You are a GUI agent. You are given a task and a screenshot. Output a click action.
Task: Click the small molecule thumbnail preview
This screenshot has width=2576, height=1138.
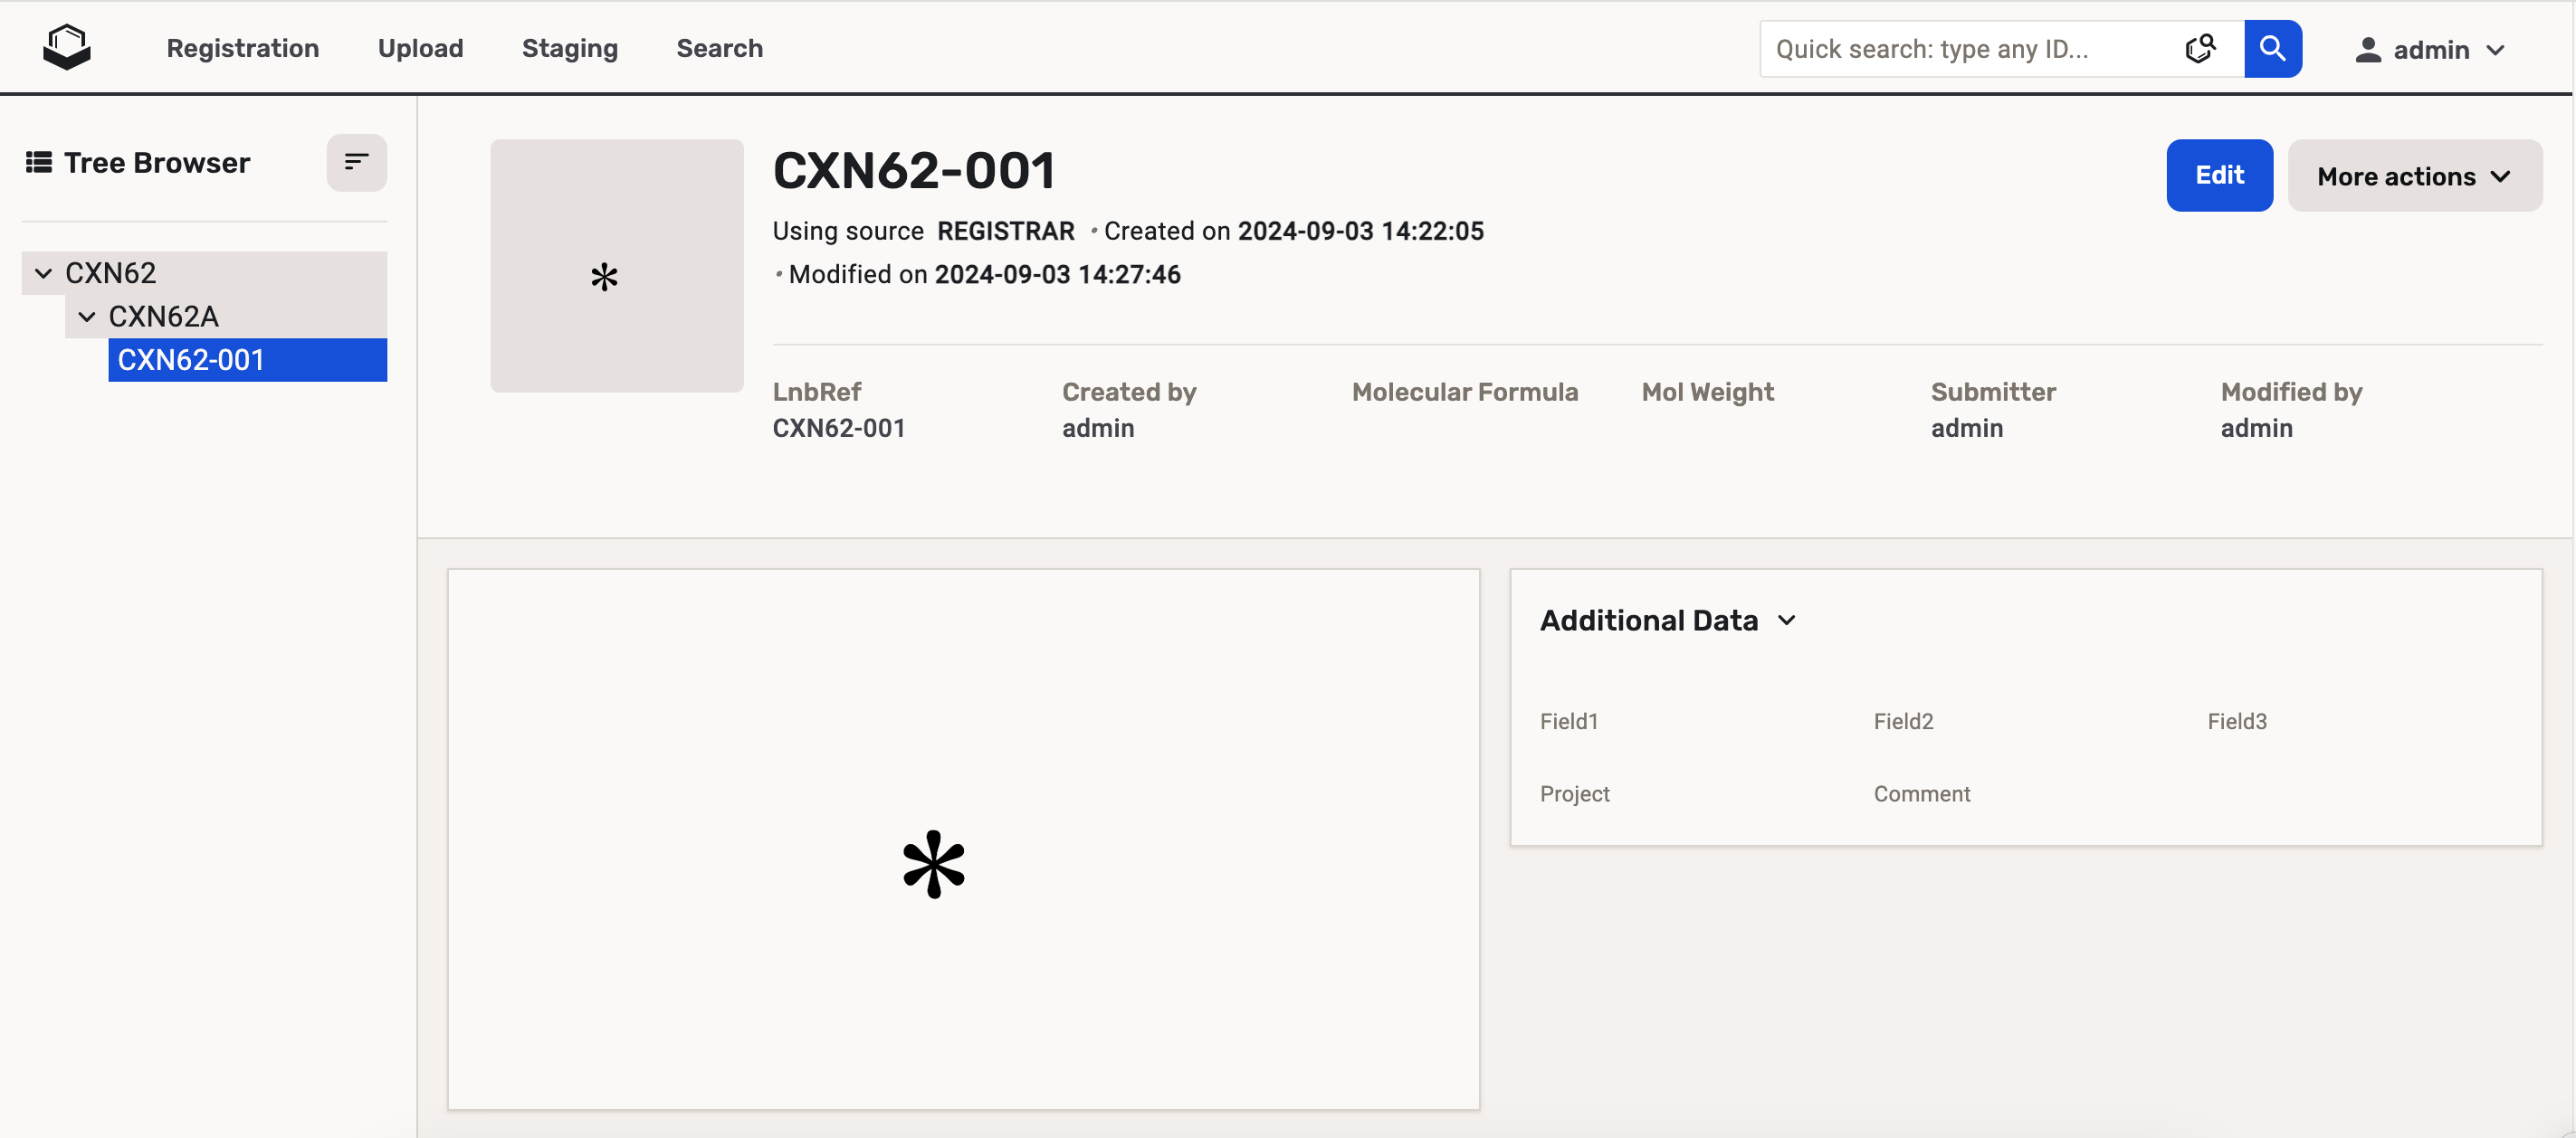pos(616,266)
